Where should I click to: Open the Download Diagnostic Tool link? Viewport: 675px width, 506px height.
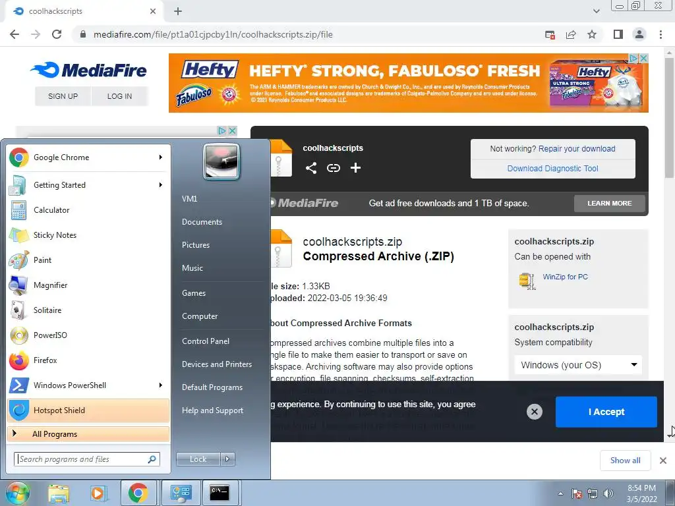click(553, 169)
